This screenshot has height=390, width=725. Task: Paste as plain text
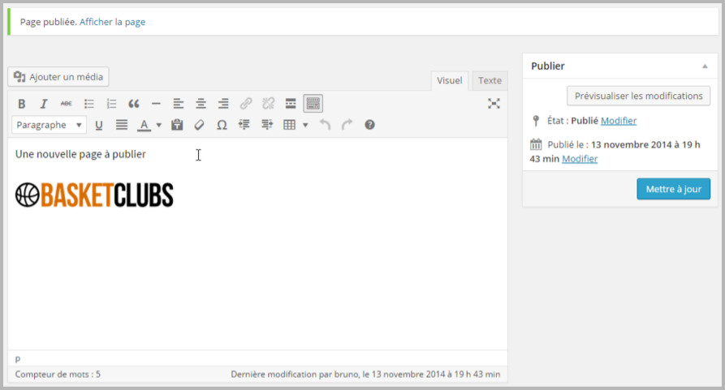177,125
